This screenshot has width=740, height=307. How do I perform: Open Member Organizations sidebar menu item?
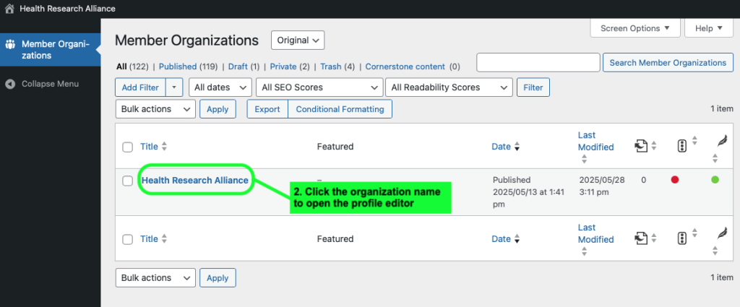(50, 50)
